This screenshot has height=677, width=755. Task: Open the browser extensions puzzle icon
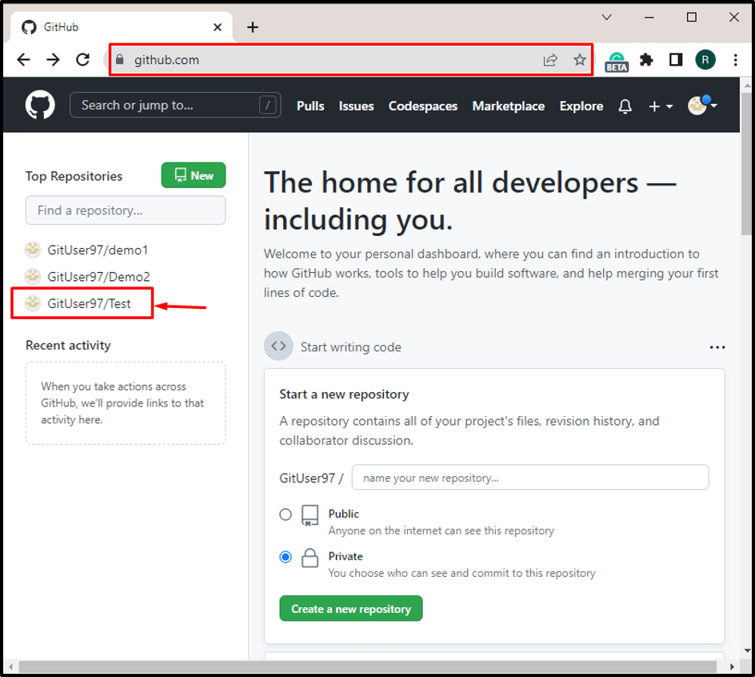[x=646, y=59]
